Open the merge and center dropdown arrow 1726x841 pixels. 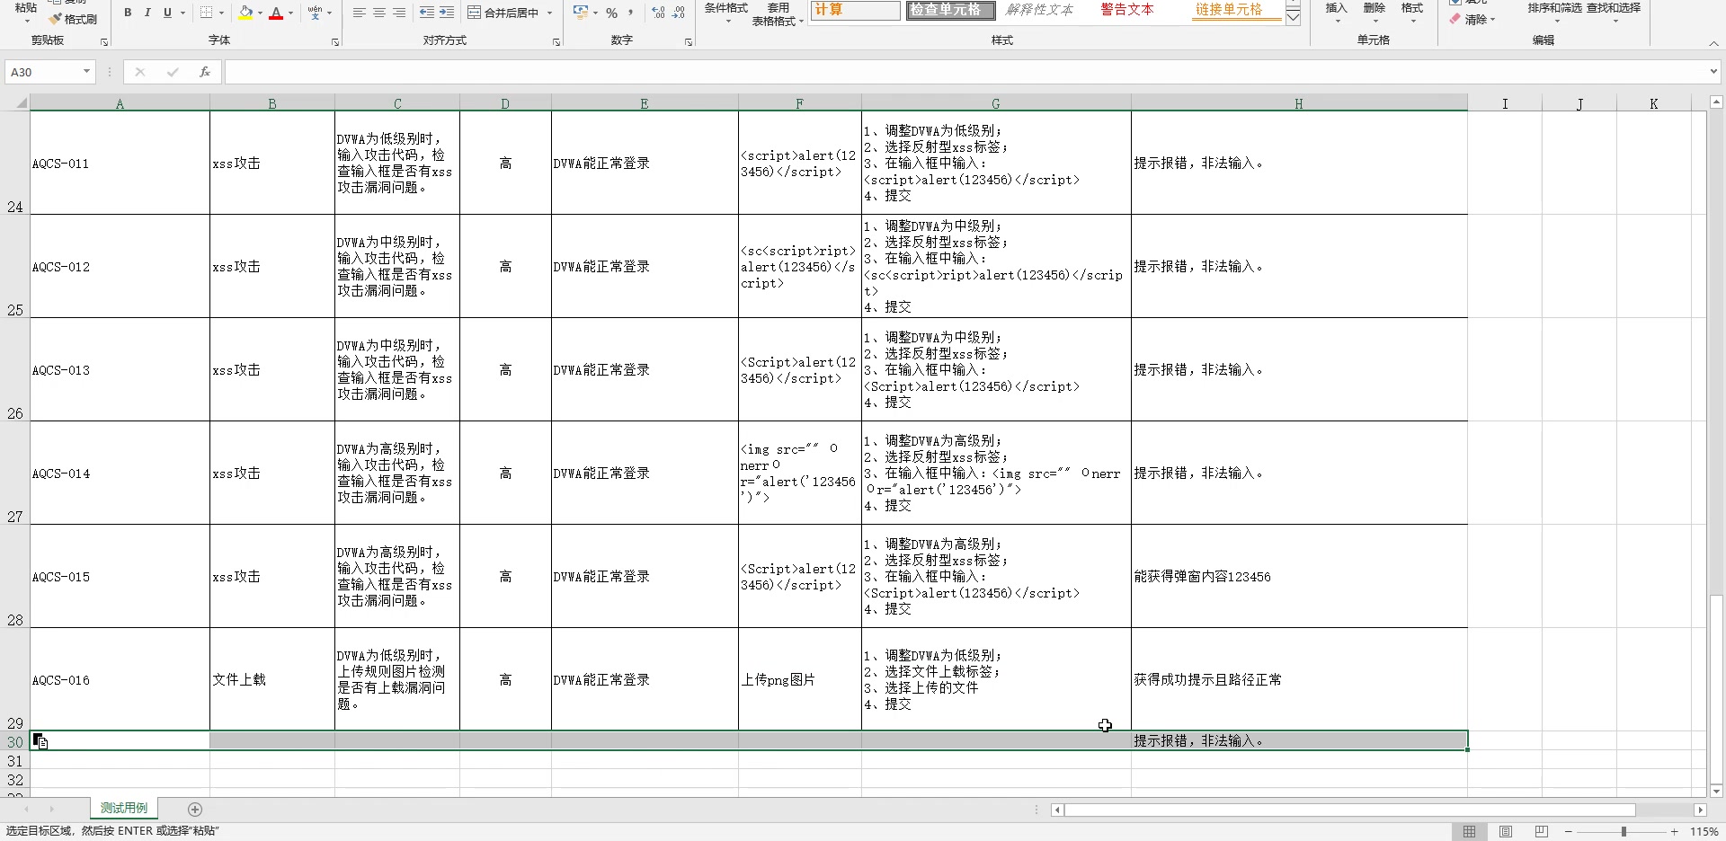pos(549,13)
